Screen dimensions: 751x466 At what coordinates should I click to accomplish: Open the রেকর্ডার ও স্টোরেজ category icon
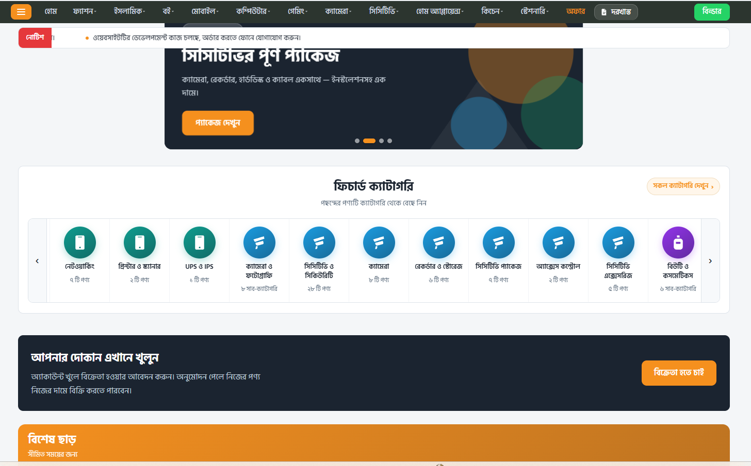click(x=439, y=243)
